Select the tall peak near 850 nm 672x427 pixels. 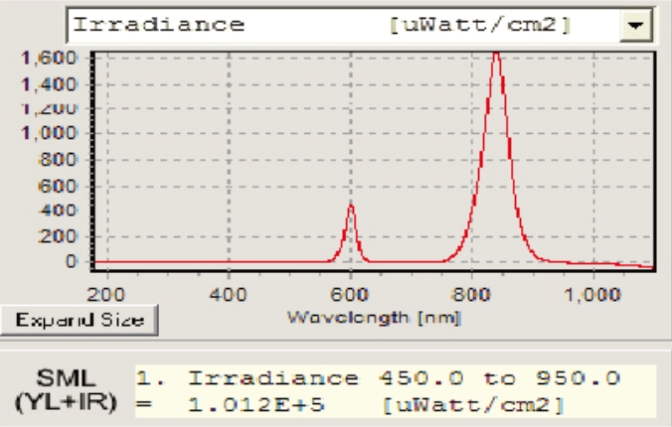click(495, 60)
